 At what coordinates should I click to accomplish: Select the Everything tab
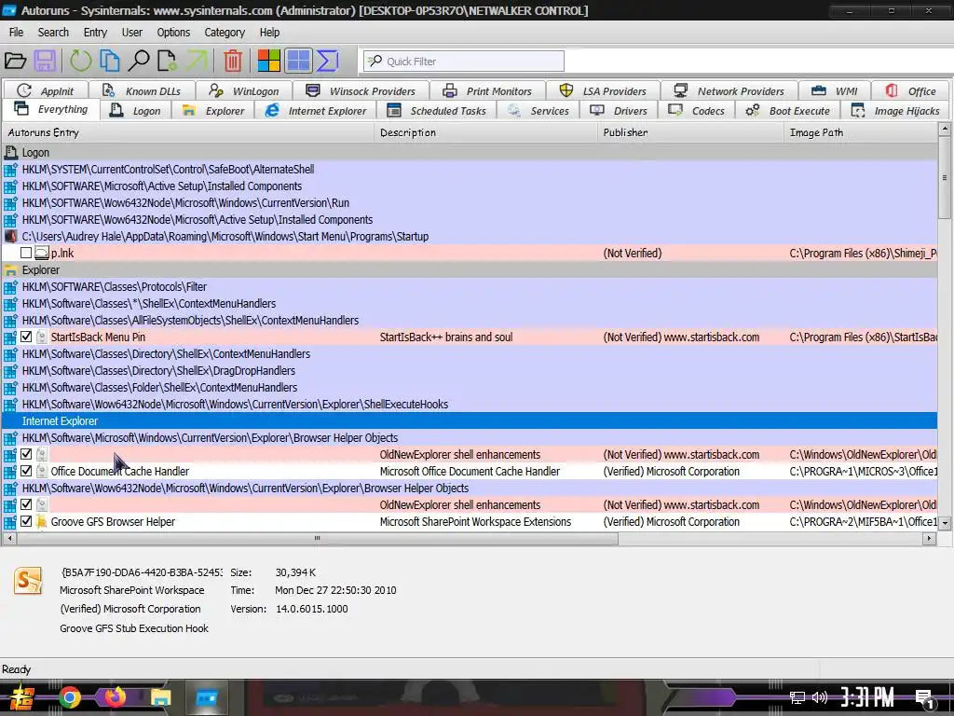pyautogui.click(x=50, y=110)
